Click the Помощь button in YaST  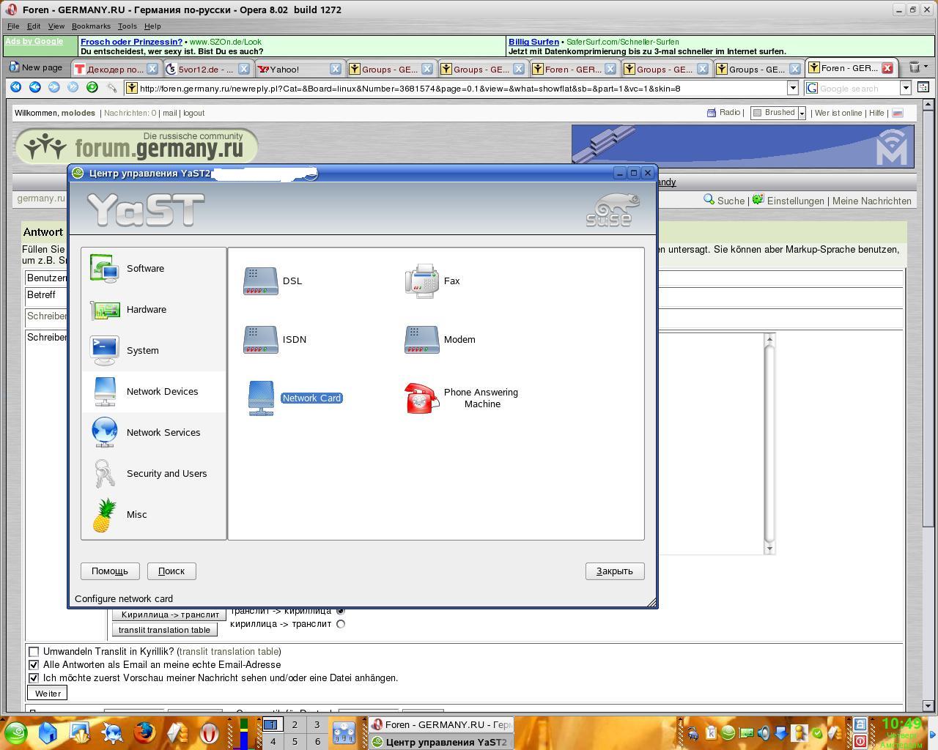tap(110, 571)
